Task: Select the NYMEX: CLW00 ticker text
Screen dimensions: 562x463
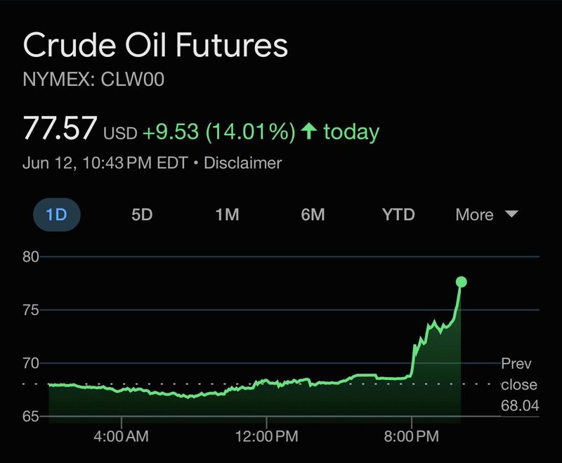Action: (x=93, y=80)
